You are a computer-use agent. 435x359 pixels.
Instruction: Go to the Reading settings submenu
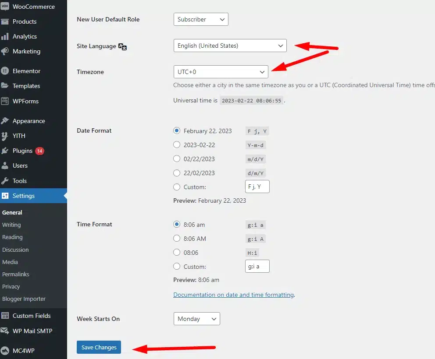click(x=12, y=237)
